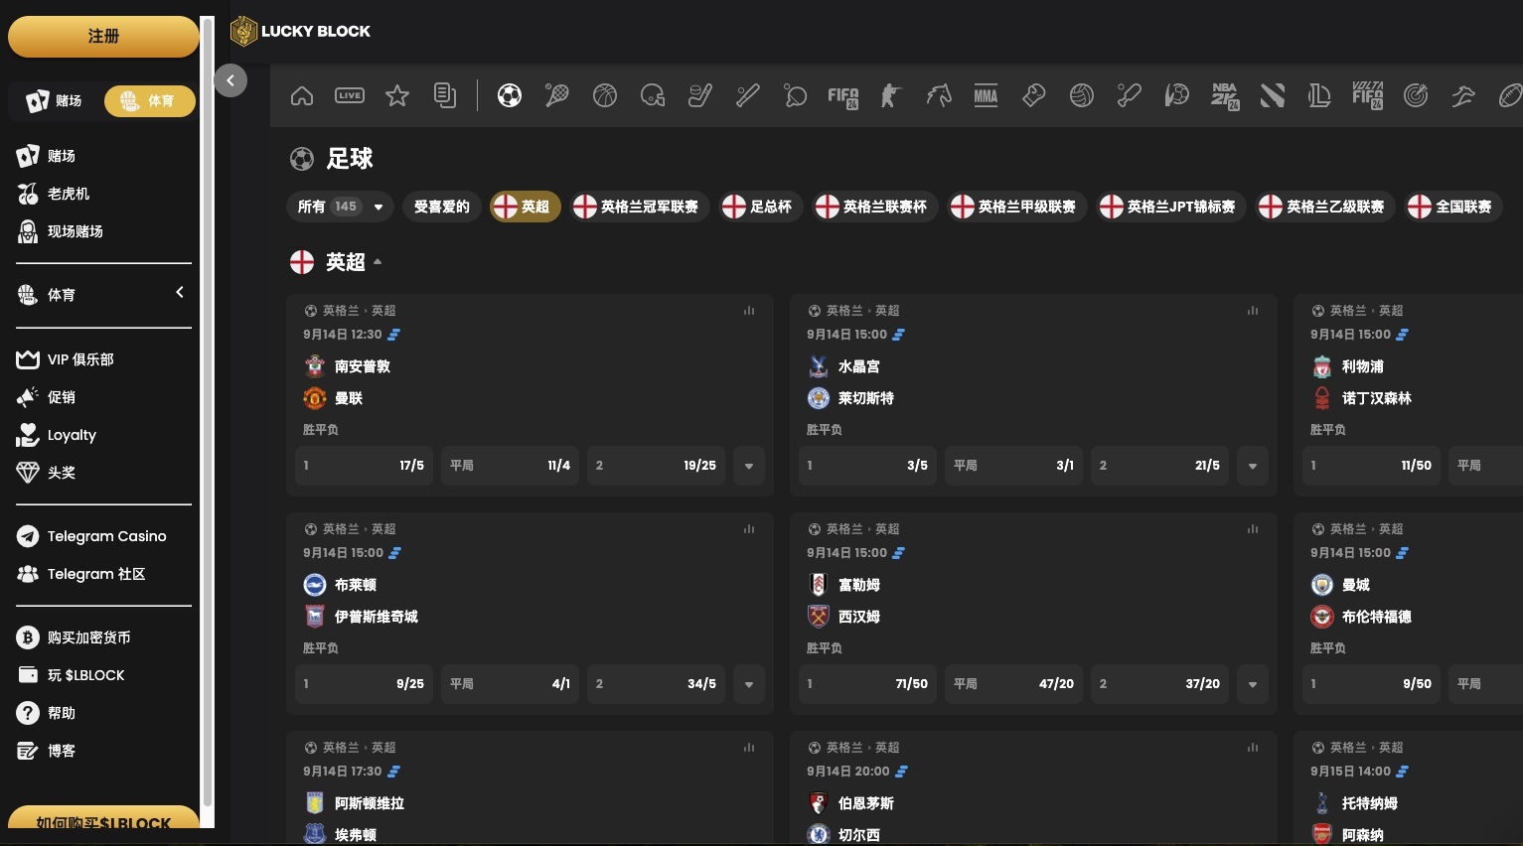
Task: Select the 英格兰冠军联赛 tab
Action: (x=640, y=207)
